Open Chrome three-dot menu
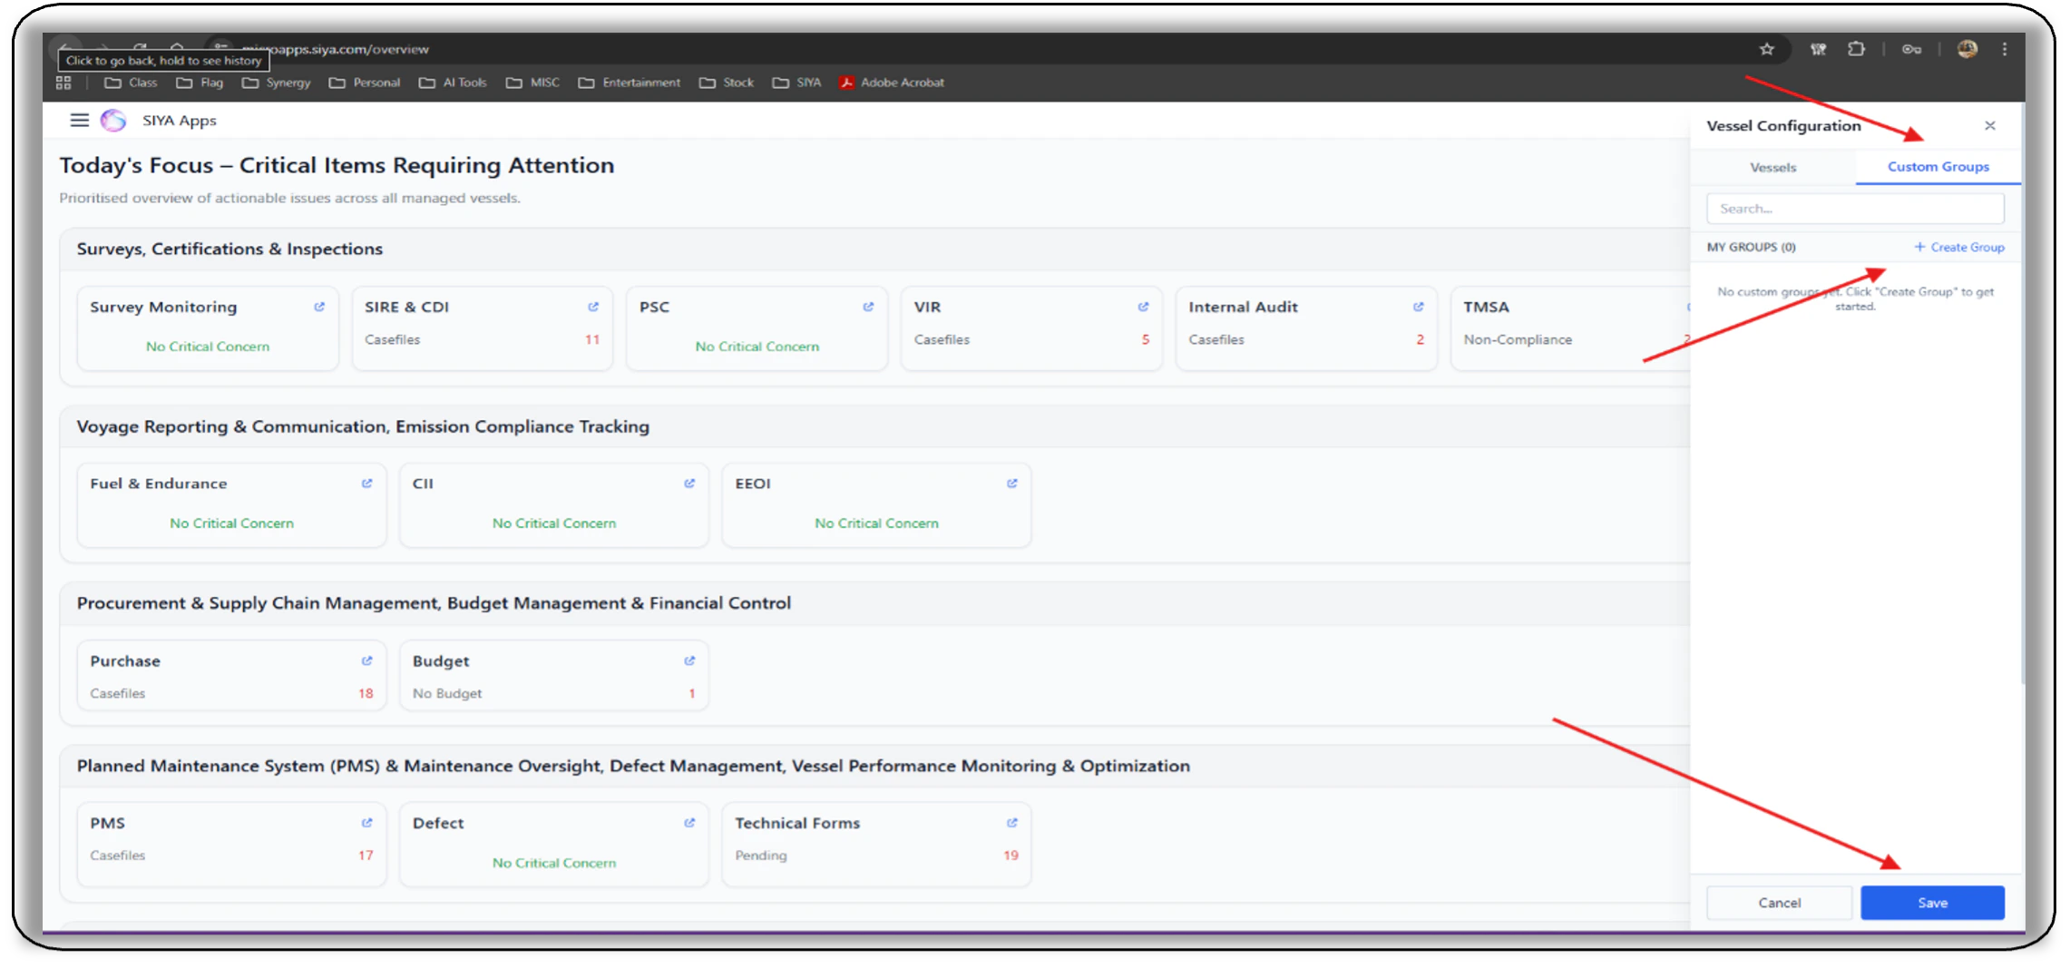This screenshot has height=968, width=2070. pos(2005,49)
